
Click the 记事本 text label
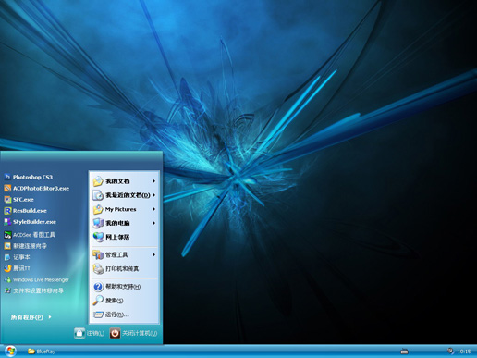point(21,257)
